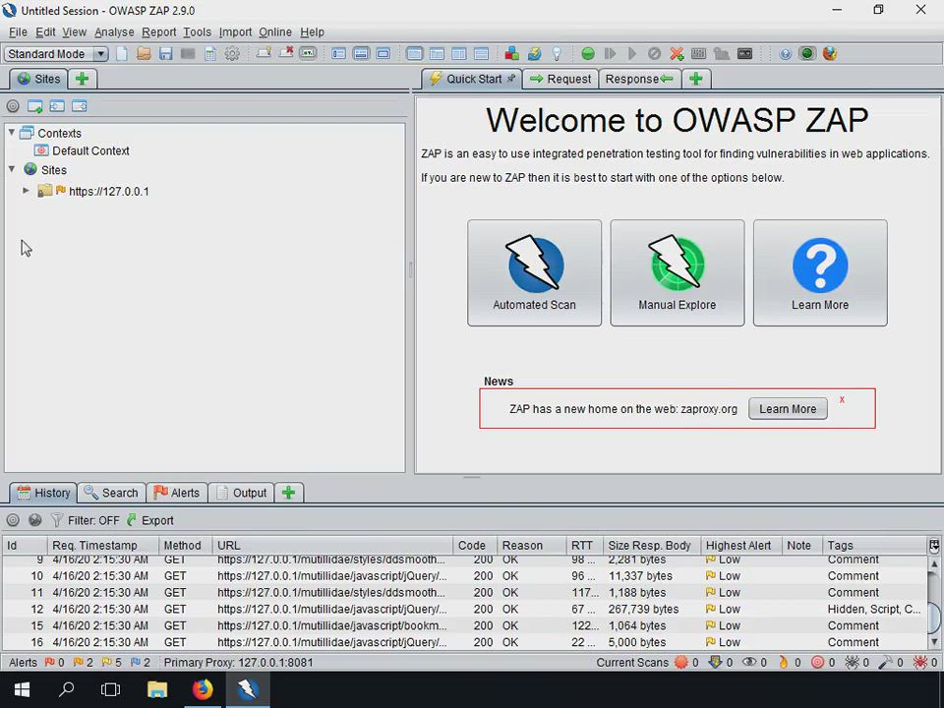This screenshot has width=944, height=708.
Task: Click the Submit and continue play icon
Action: pos(632,54)
